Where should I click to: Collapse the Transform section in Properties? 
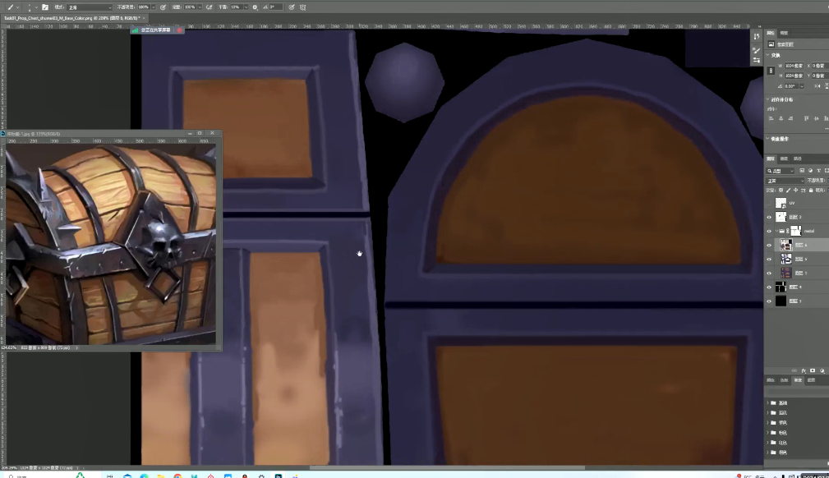pos(767,55)
